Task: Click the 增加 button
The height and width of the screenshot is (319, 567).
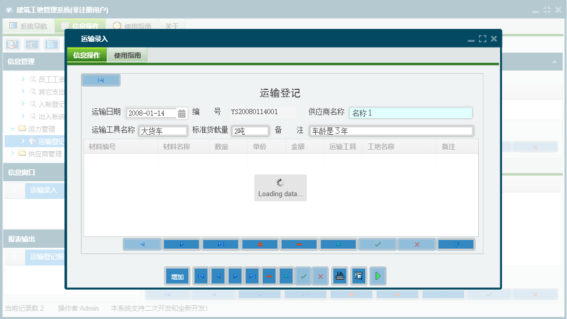Action: click(177, 276)
